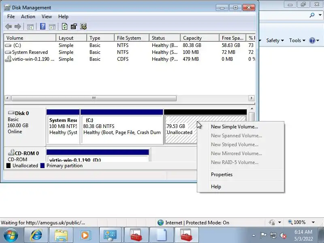The height and width of the screenshot is (243, 324).
Task: Open the Properties toolbar icon
Action: 74,26
